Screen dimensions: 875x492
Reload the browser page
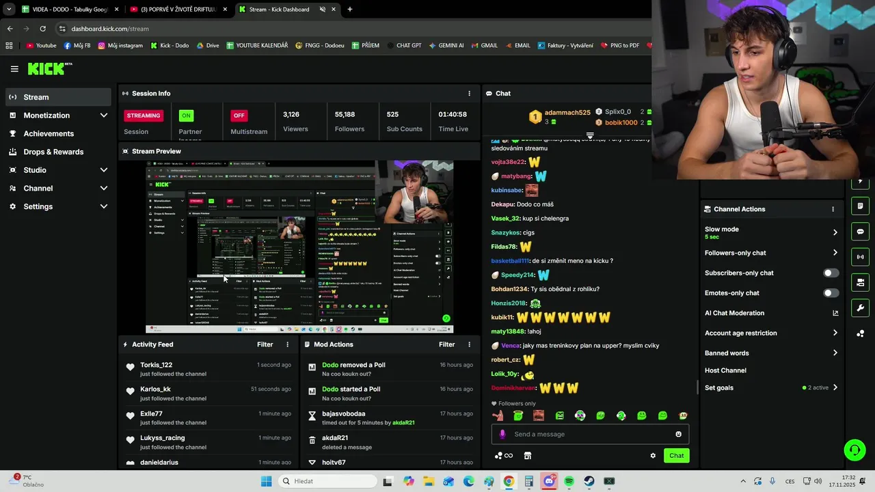point(42,29)
